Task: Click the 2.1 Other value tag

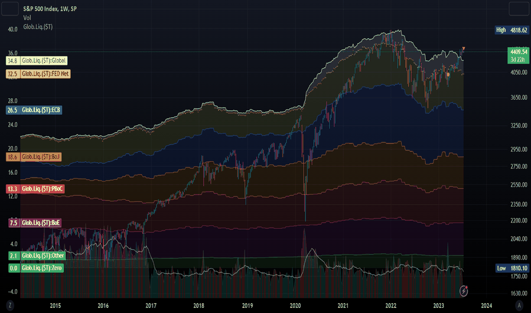Action: pyautogui.click(x=14, y=256)
